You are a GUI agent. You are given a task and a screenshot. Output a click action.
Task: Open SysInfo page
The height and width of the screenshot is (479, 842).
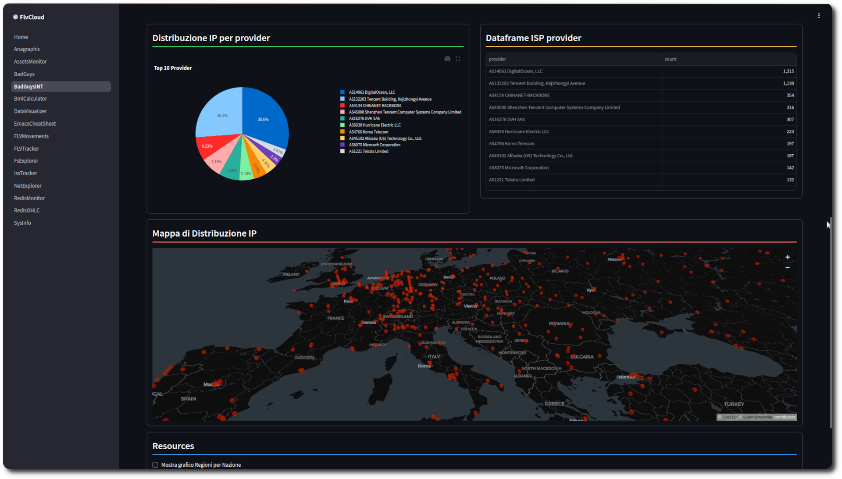pyautogui.click(x=61, y=223)
